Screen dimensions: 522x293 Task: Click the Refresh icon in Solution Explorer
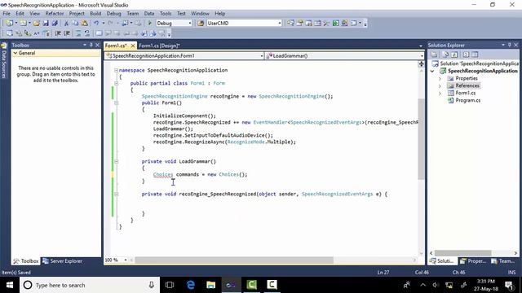click(454, 55)
